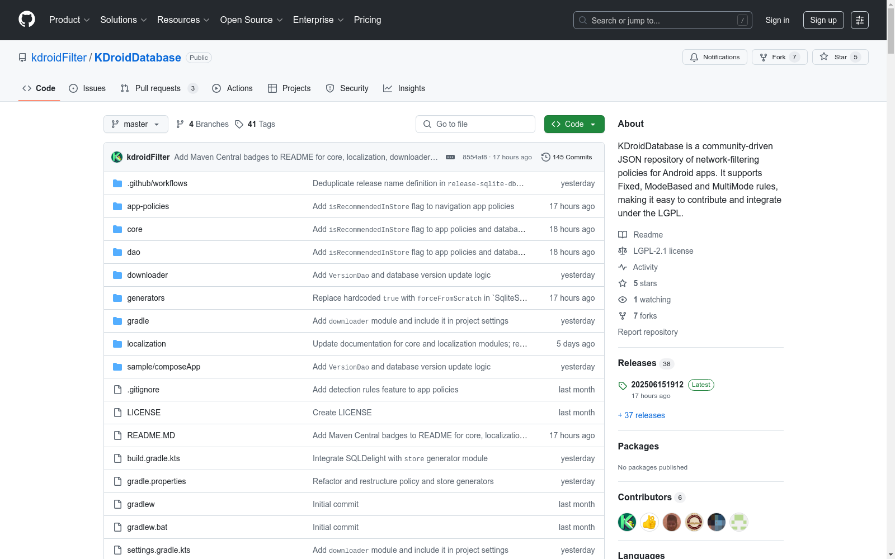Viewport: 895px width, 559px height.
Task: Open the README.MD file
Action: tap(151, 435)
